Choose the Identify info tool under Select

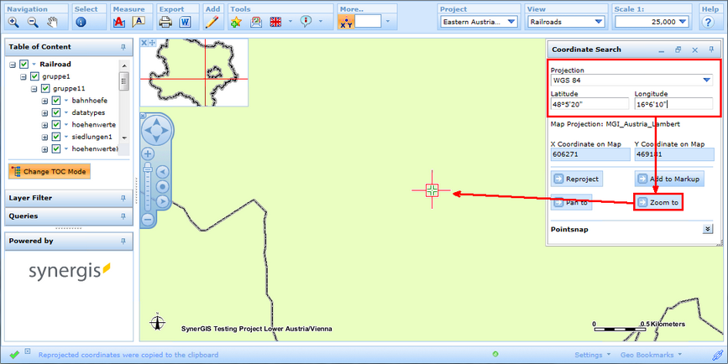point(81,22)
